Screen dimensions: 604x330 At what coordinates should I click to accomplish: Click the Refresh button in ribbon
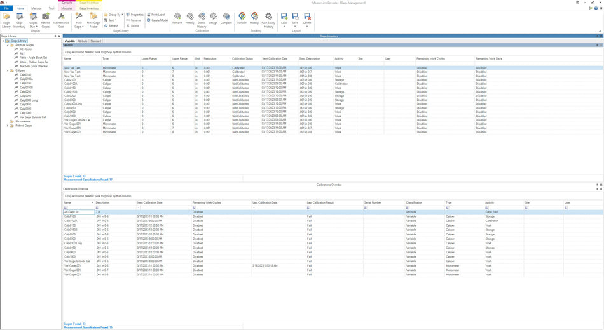[x=111, y=25]
